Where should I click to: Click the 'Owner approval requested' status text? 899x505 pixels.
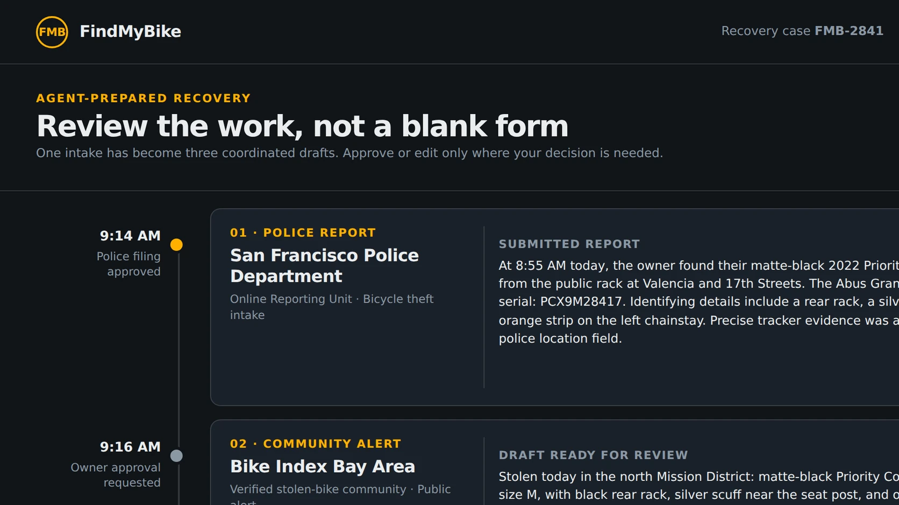point(116,475)
